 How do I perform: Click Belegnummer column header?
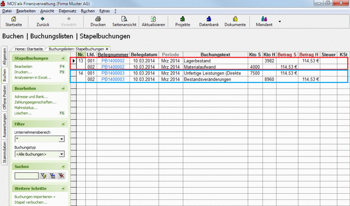pos(113,55)
